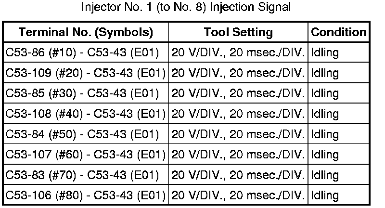Click the 'Condition' column header
The width and height of the screenshot is (385, 208).
[x=338, y=33]
